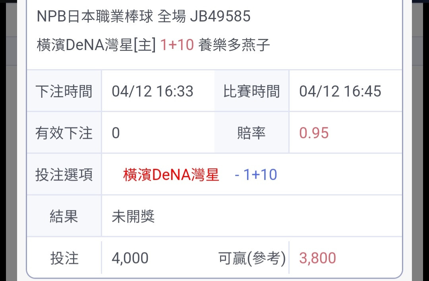Click the 比賽時間 label cell
429x281 pixels.
[x=251, y=91]
